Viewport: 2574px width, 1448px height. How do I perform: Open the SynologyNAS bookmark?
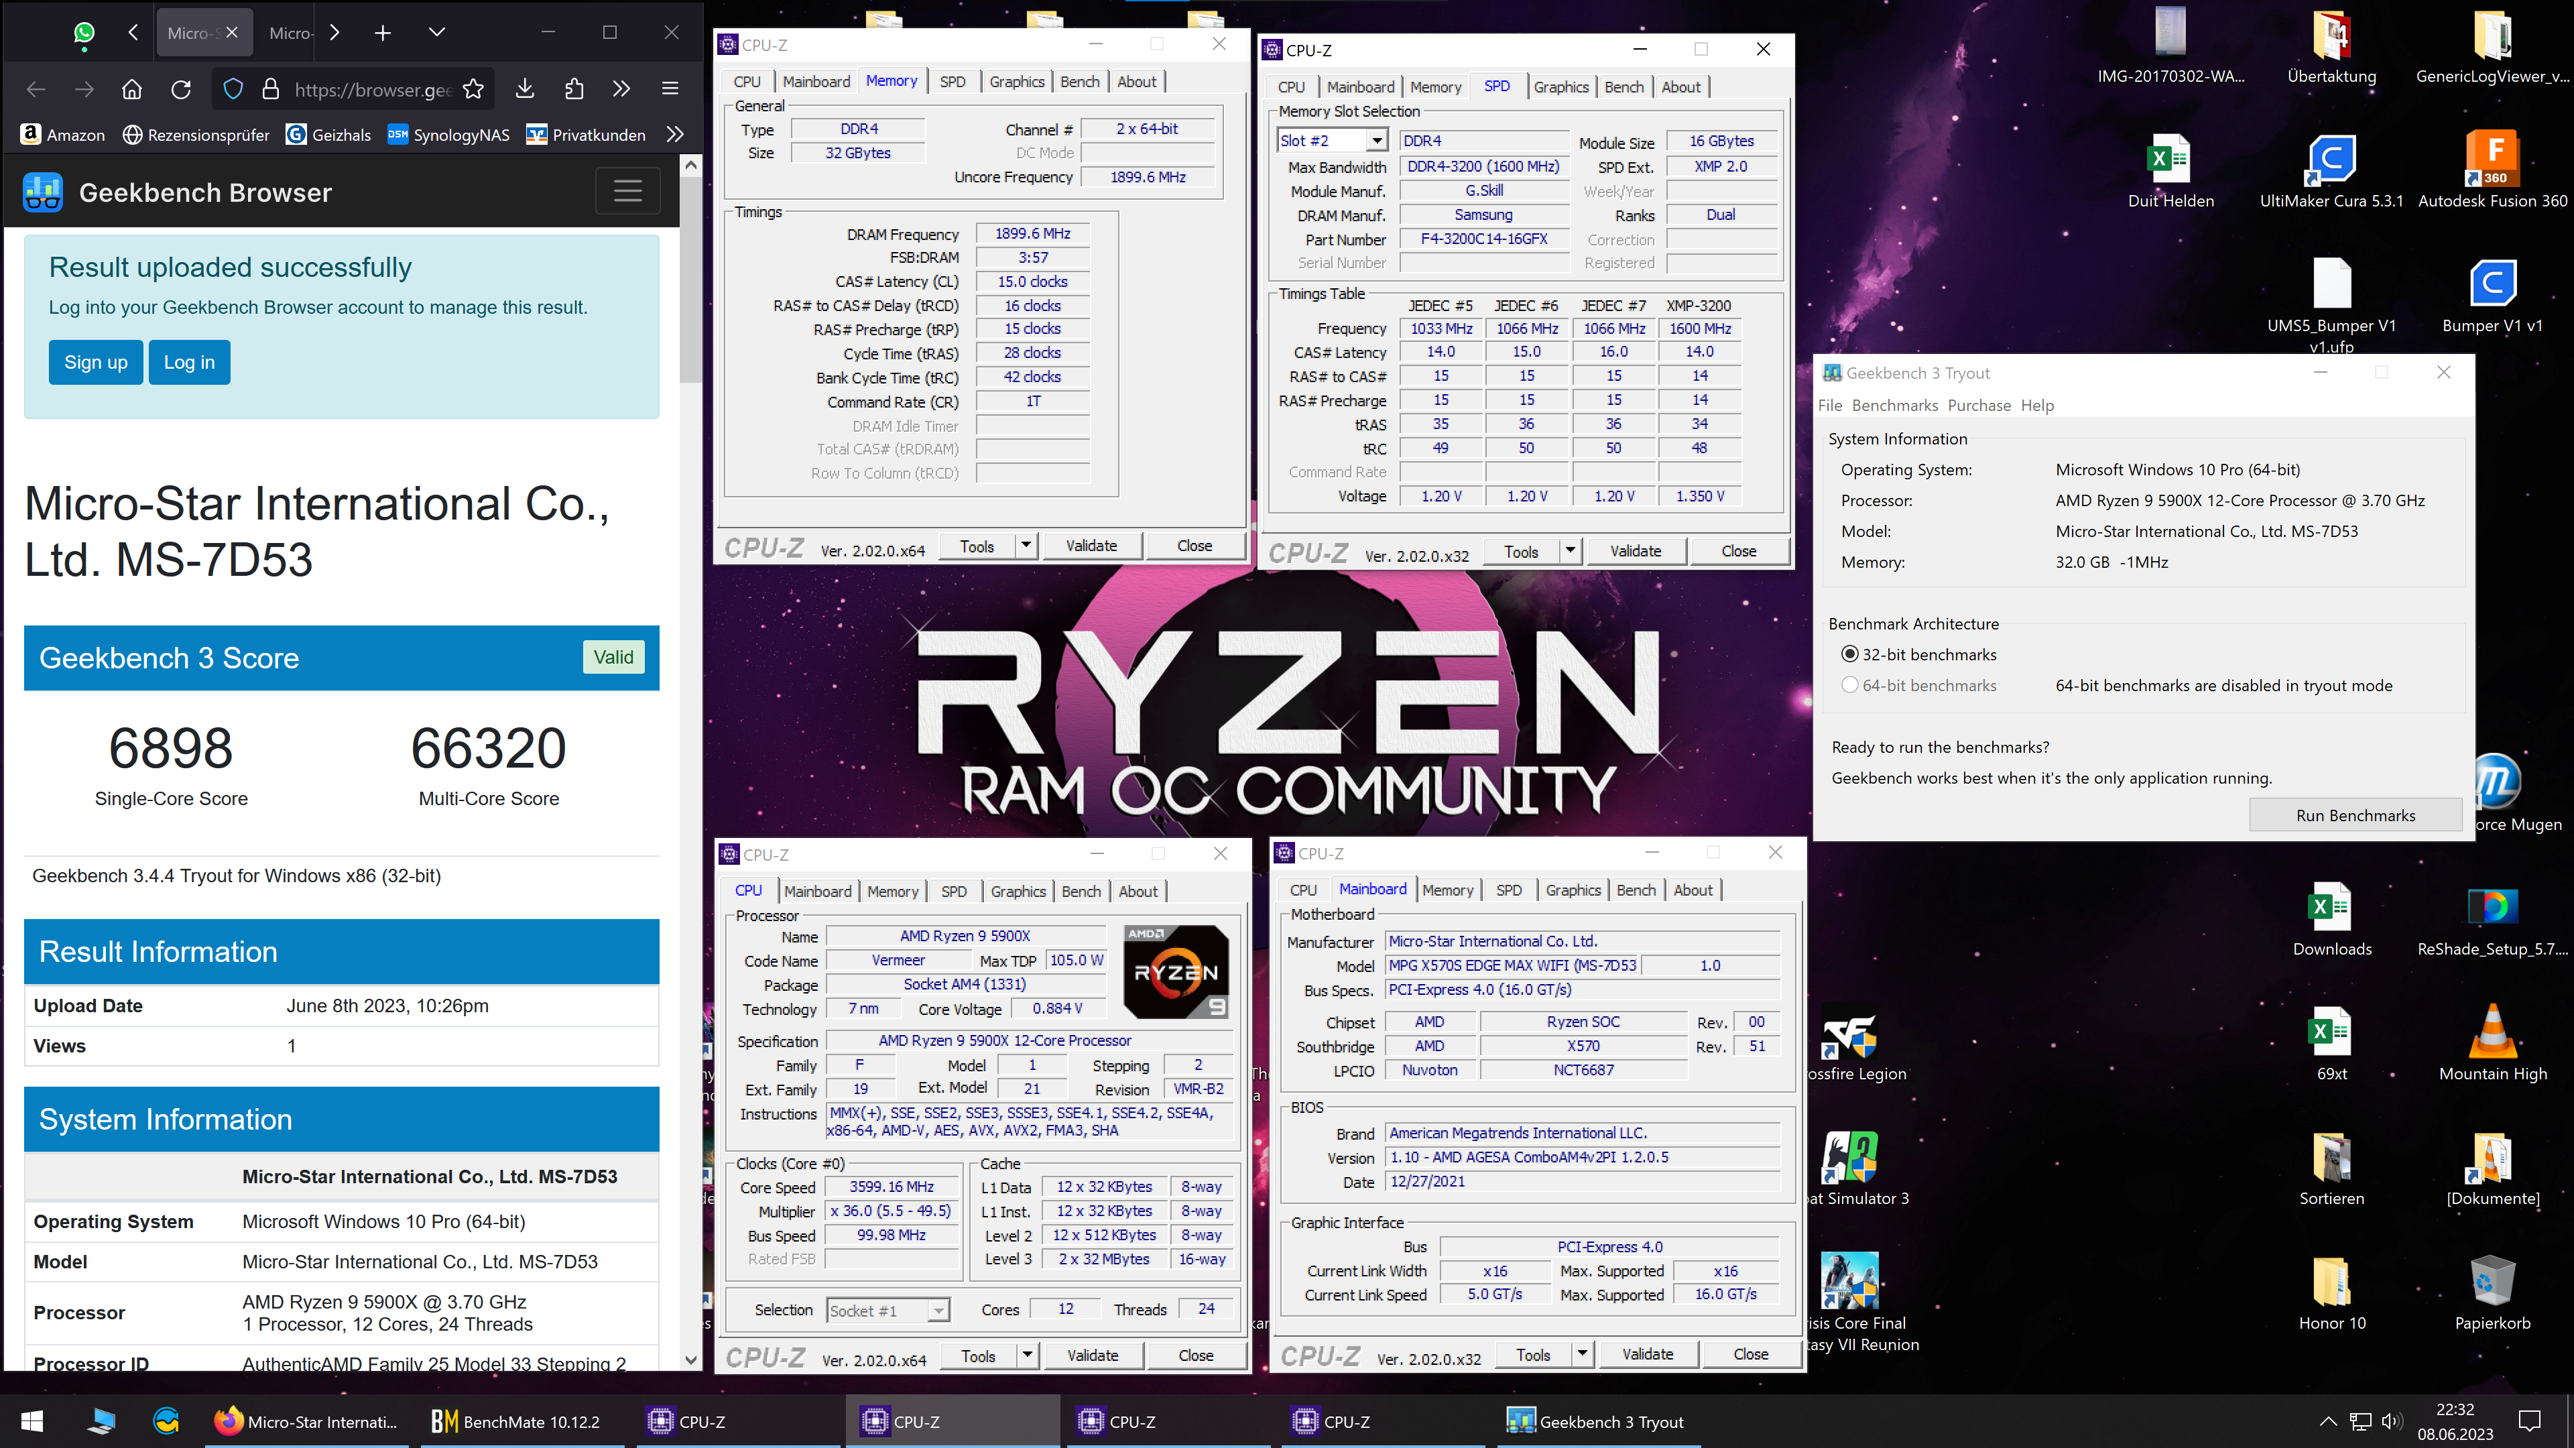pos(448,135)
